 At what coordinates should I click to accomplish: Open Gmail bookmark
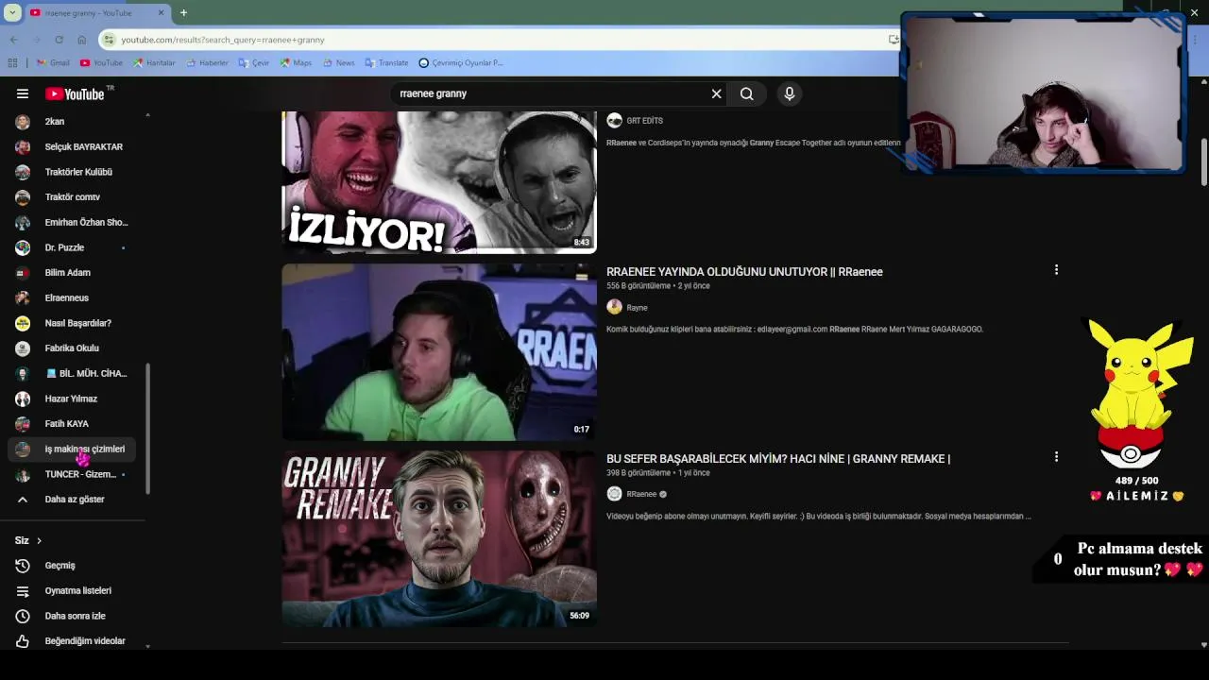point(53,63)
